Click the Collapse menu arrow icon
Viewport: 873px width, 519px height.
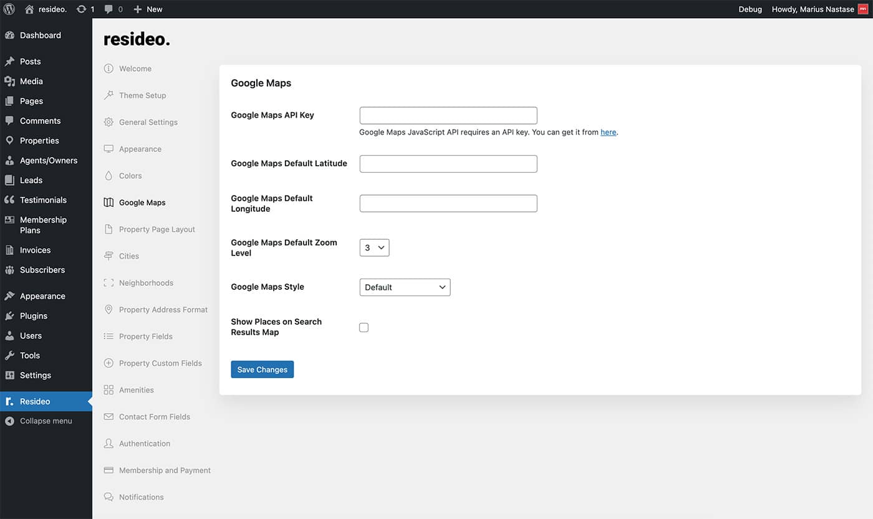coord(9,421)
